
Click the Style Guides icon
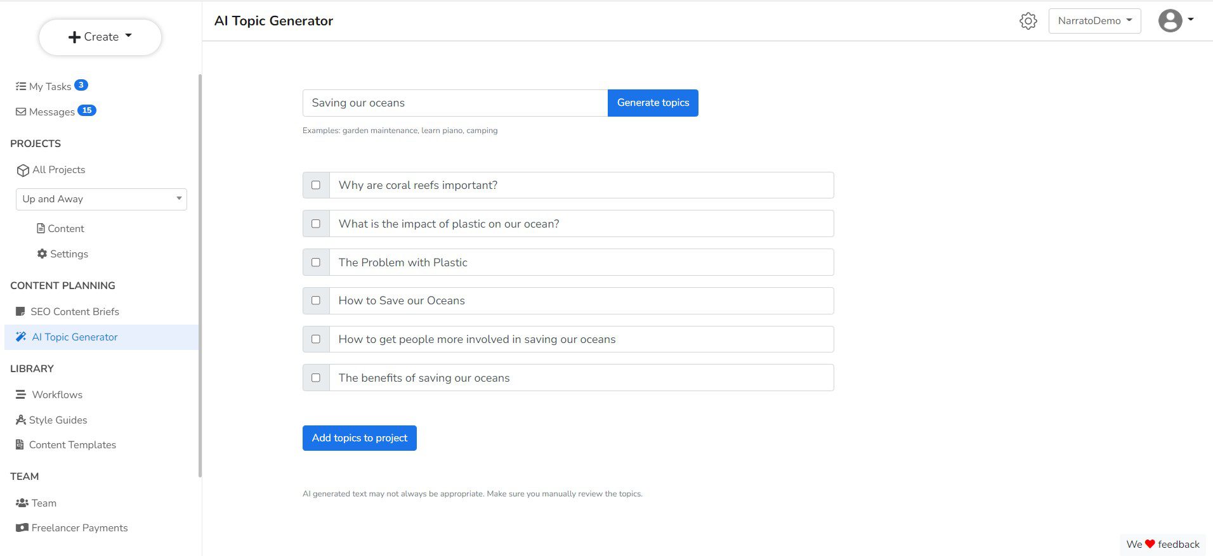tap(21, 420)
